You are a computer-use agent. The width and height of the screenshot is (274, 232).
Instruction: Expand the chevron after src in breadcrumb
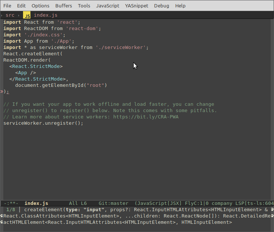pyautogui.click(x=19, y=15)
